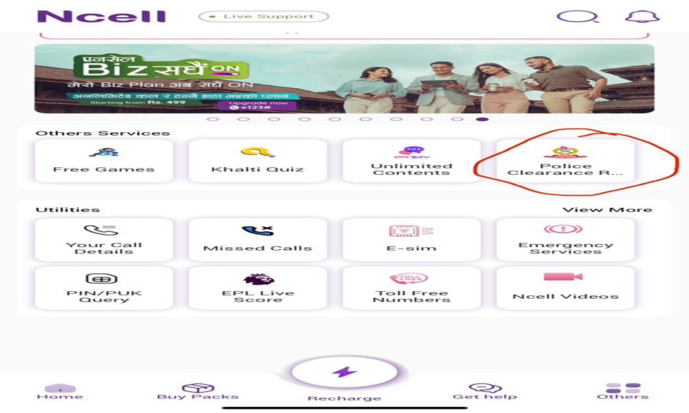The image size is (689, 413).
Task: Select the first banner carousel dot
Action: [213, 119]
